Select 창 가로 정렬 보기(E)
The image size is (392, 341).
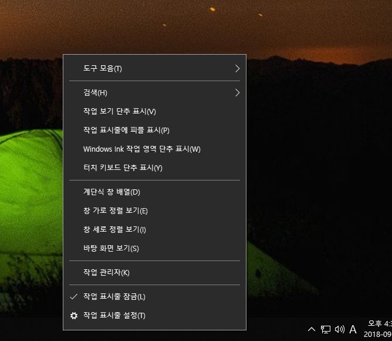[154, 210]
